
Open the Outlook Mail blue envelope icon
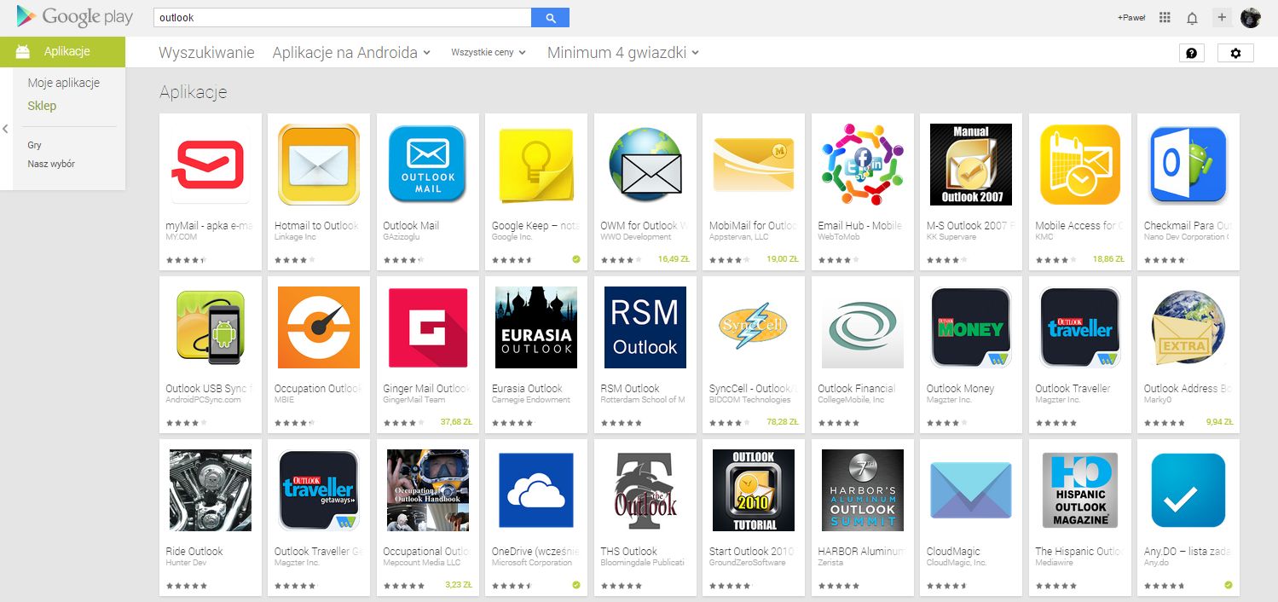[427, 165]
